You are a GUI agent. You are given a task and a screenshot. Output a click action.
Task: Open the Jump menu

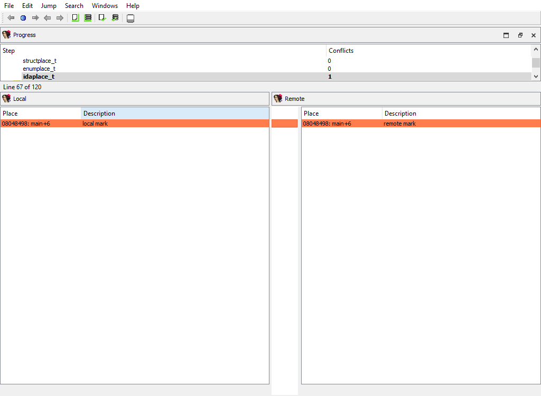[x=49, y=6]
